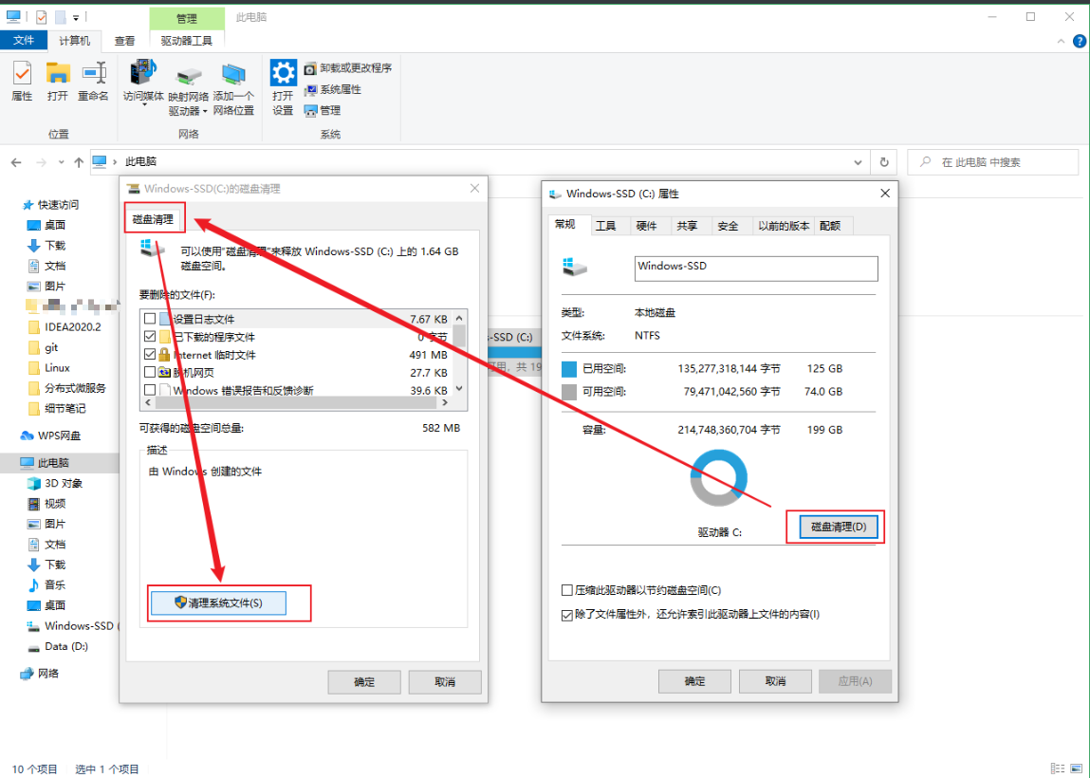This screenshot has width=1090, height=778.
Task: Open the git folder in sidebar
Action: pyautogui.click(x=43, y=347)
